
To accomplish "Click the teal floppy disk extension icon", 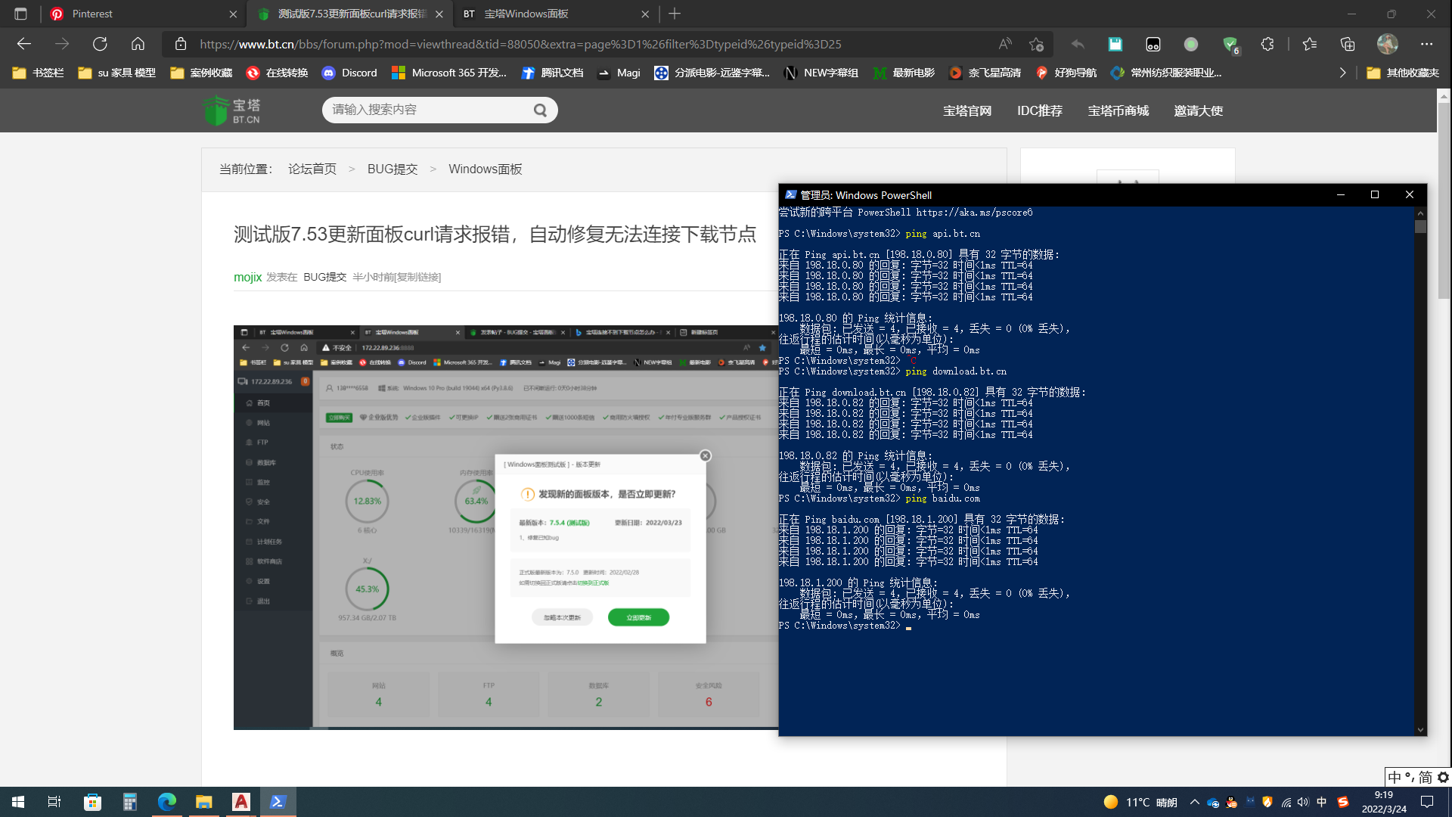I will coord(1115,44).
